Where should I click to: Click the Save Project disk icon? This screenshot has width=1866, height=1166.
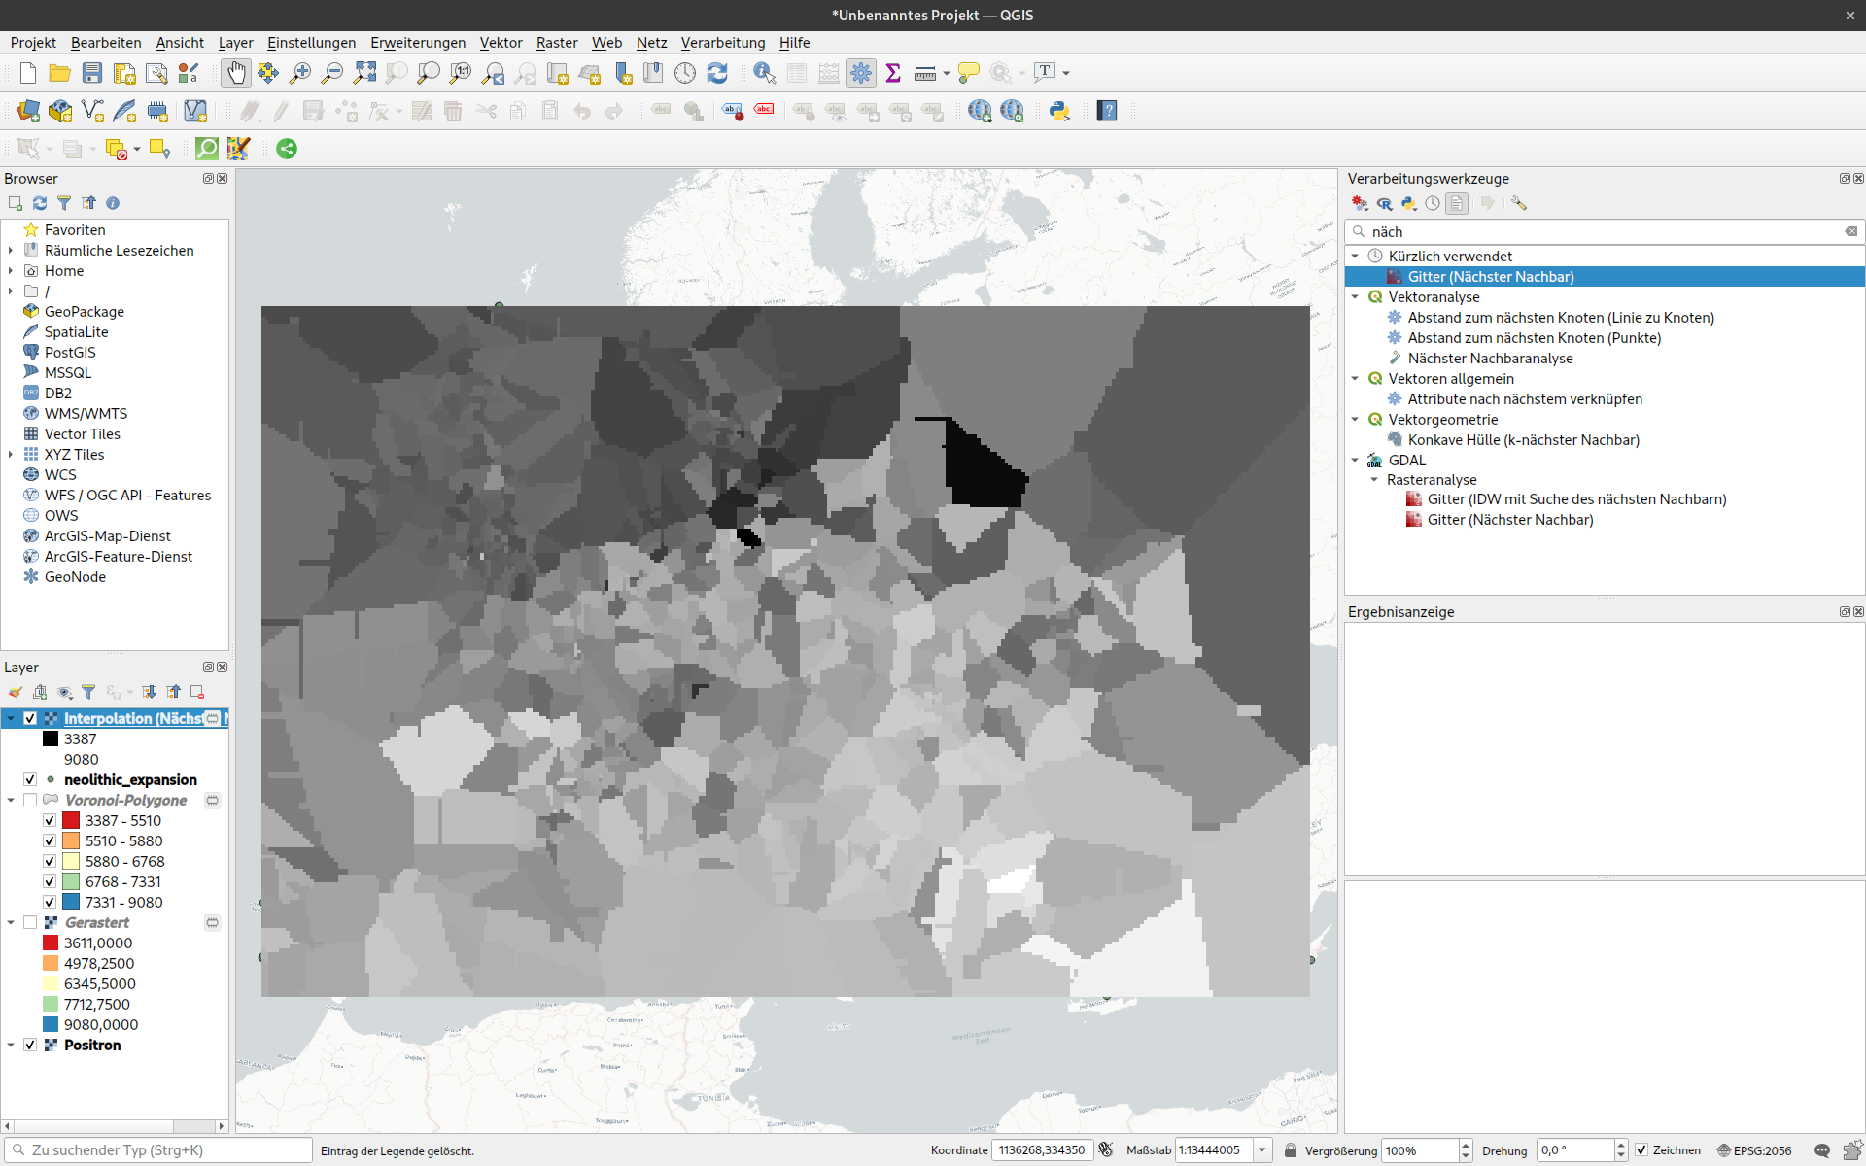tap(92, 73)
